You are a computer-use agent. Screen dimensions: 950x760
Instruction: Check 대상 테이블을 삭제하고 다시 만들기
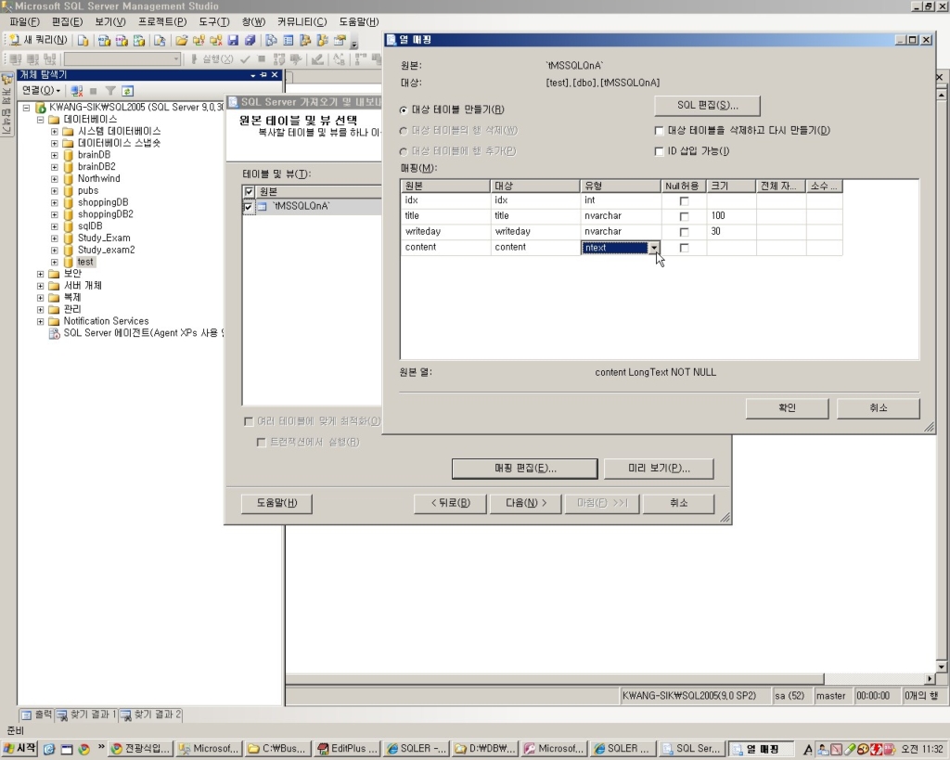pos(660,131)
